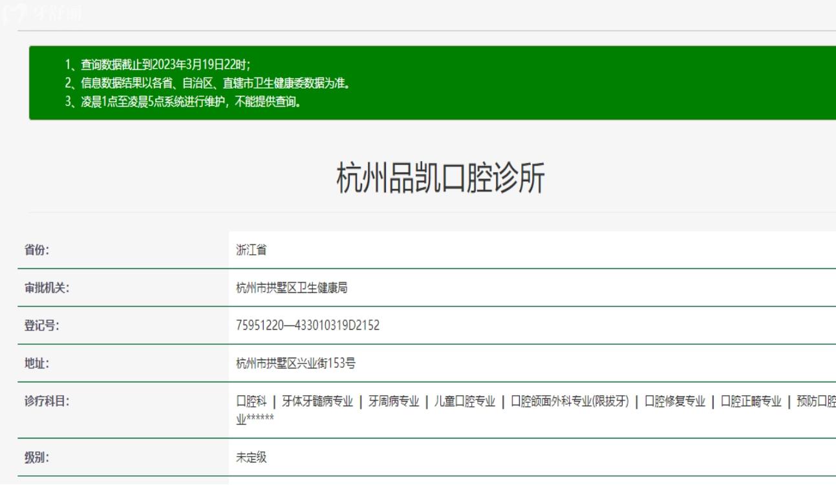This screenshot has width=836, height=485.
Task: Select the level value 未定级
Action: coord(252,457)
